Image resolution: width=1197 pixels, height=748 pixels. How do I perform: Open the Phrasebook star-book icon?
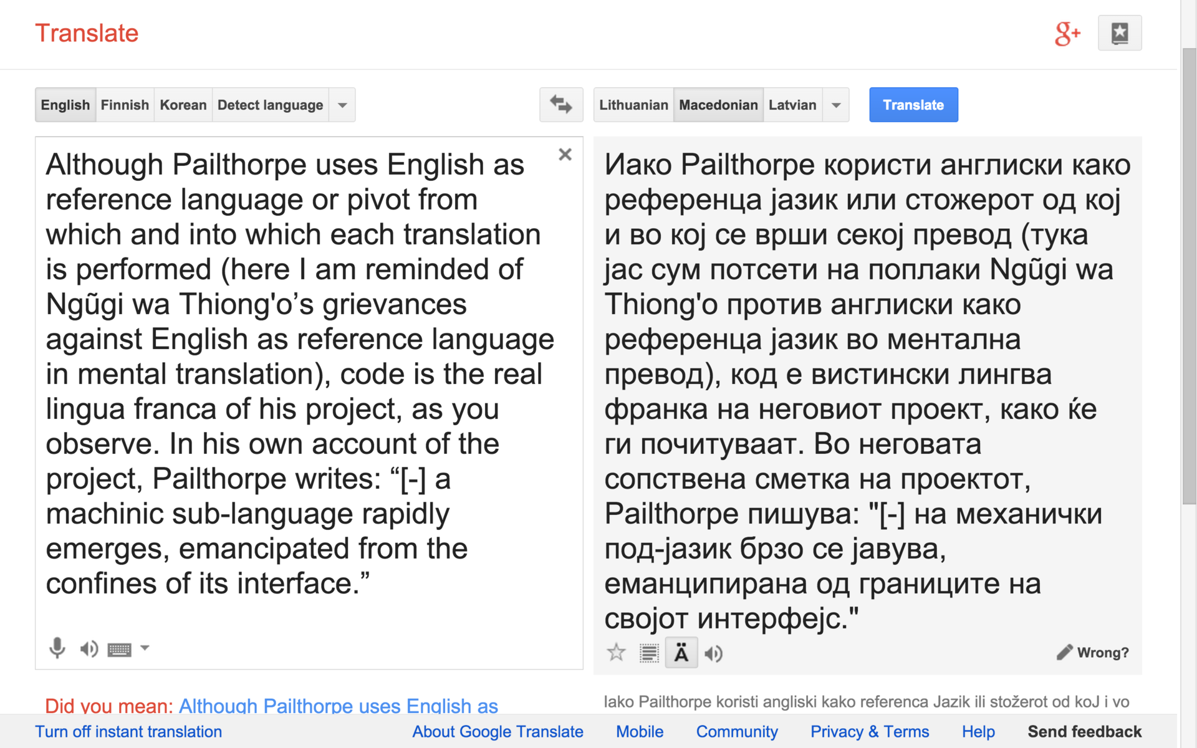[1119, 33]
